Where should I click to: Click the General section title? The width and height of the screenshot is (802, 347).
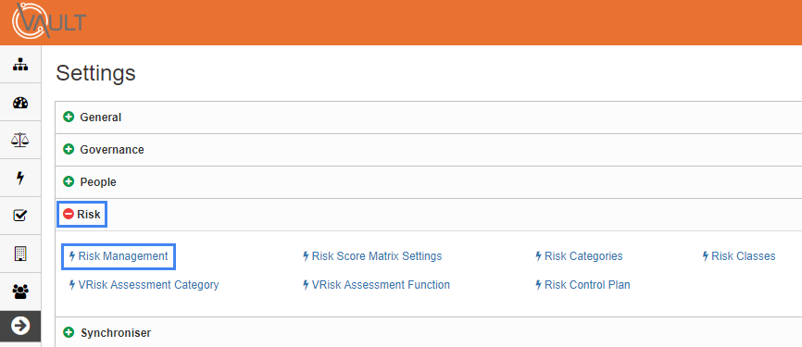[101, 117]
